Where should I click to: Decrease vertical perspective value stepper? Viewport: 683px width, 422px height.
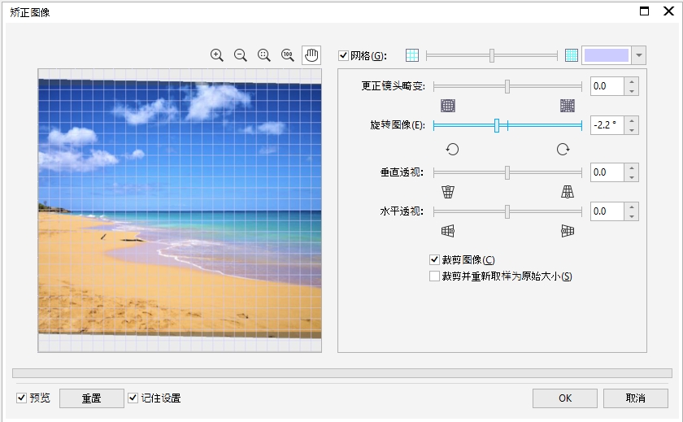[x=632, y=177]
